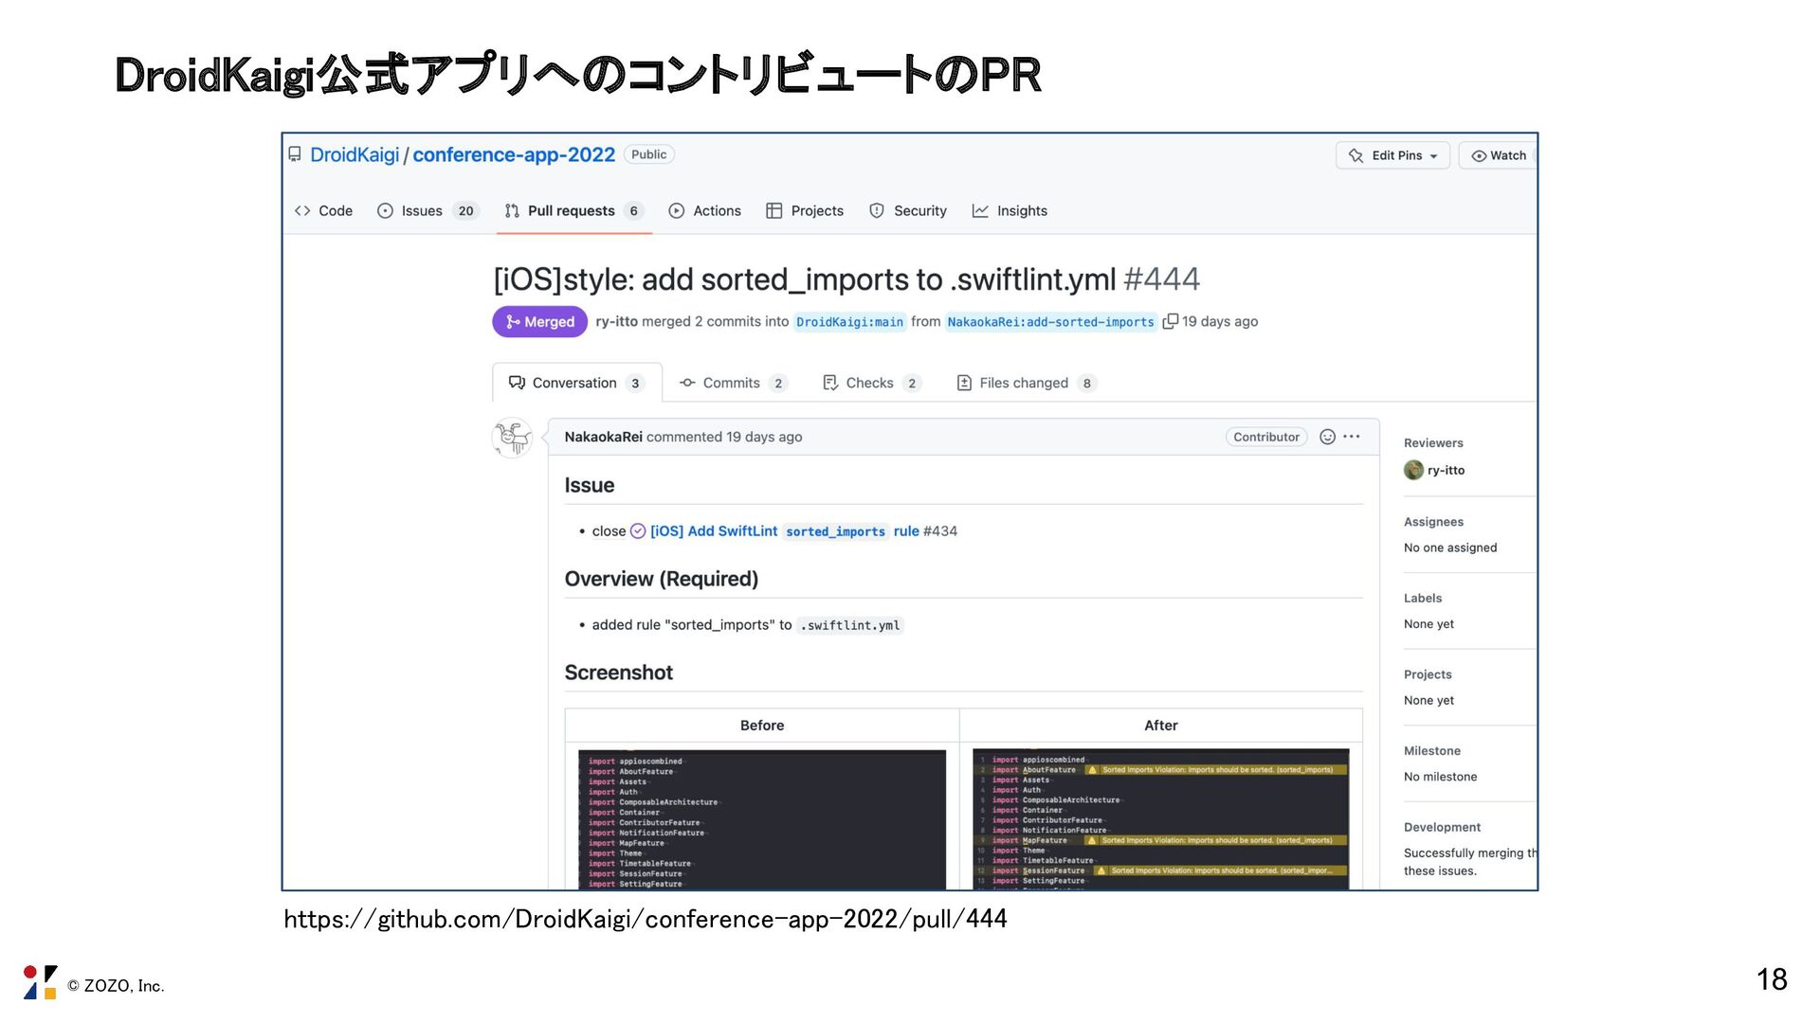Click ry-itto's reviewer avatar
The height and width of the screenshot is (1023, 1820).
click(1413, 470)
